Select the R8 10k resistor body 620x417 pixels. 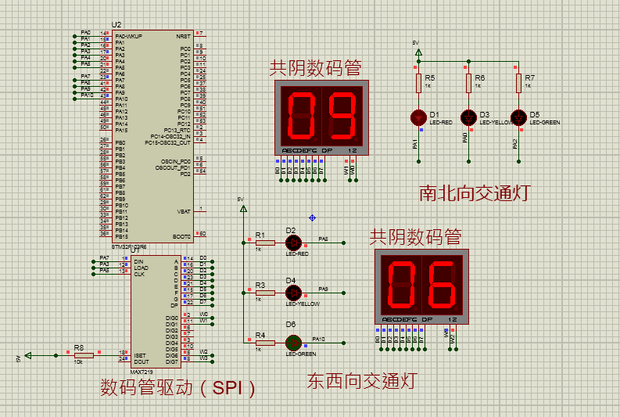(x=84, y=355)
